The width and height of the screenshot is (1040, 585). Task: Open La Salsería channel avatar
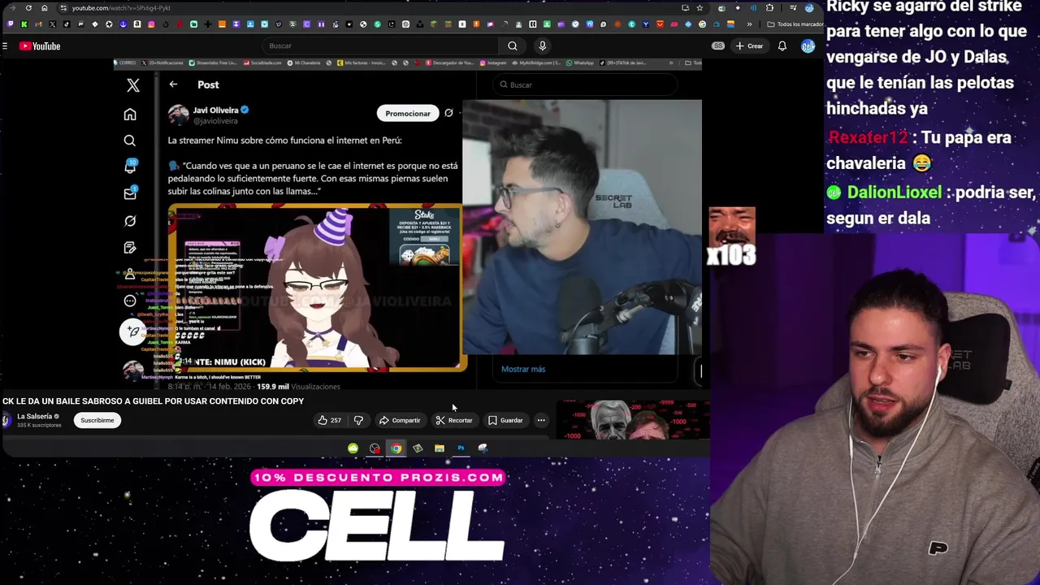[6, 420]
